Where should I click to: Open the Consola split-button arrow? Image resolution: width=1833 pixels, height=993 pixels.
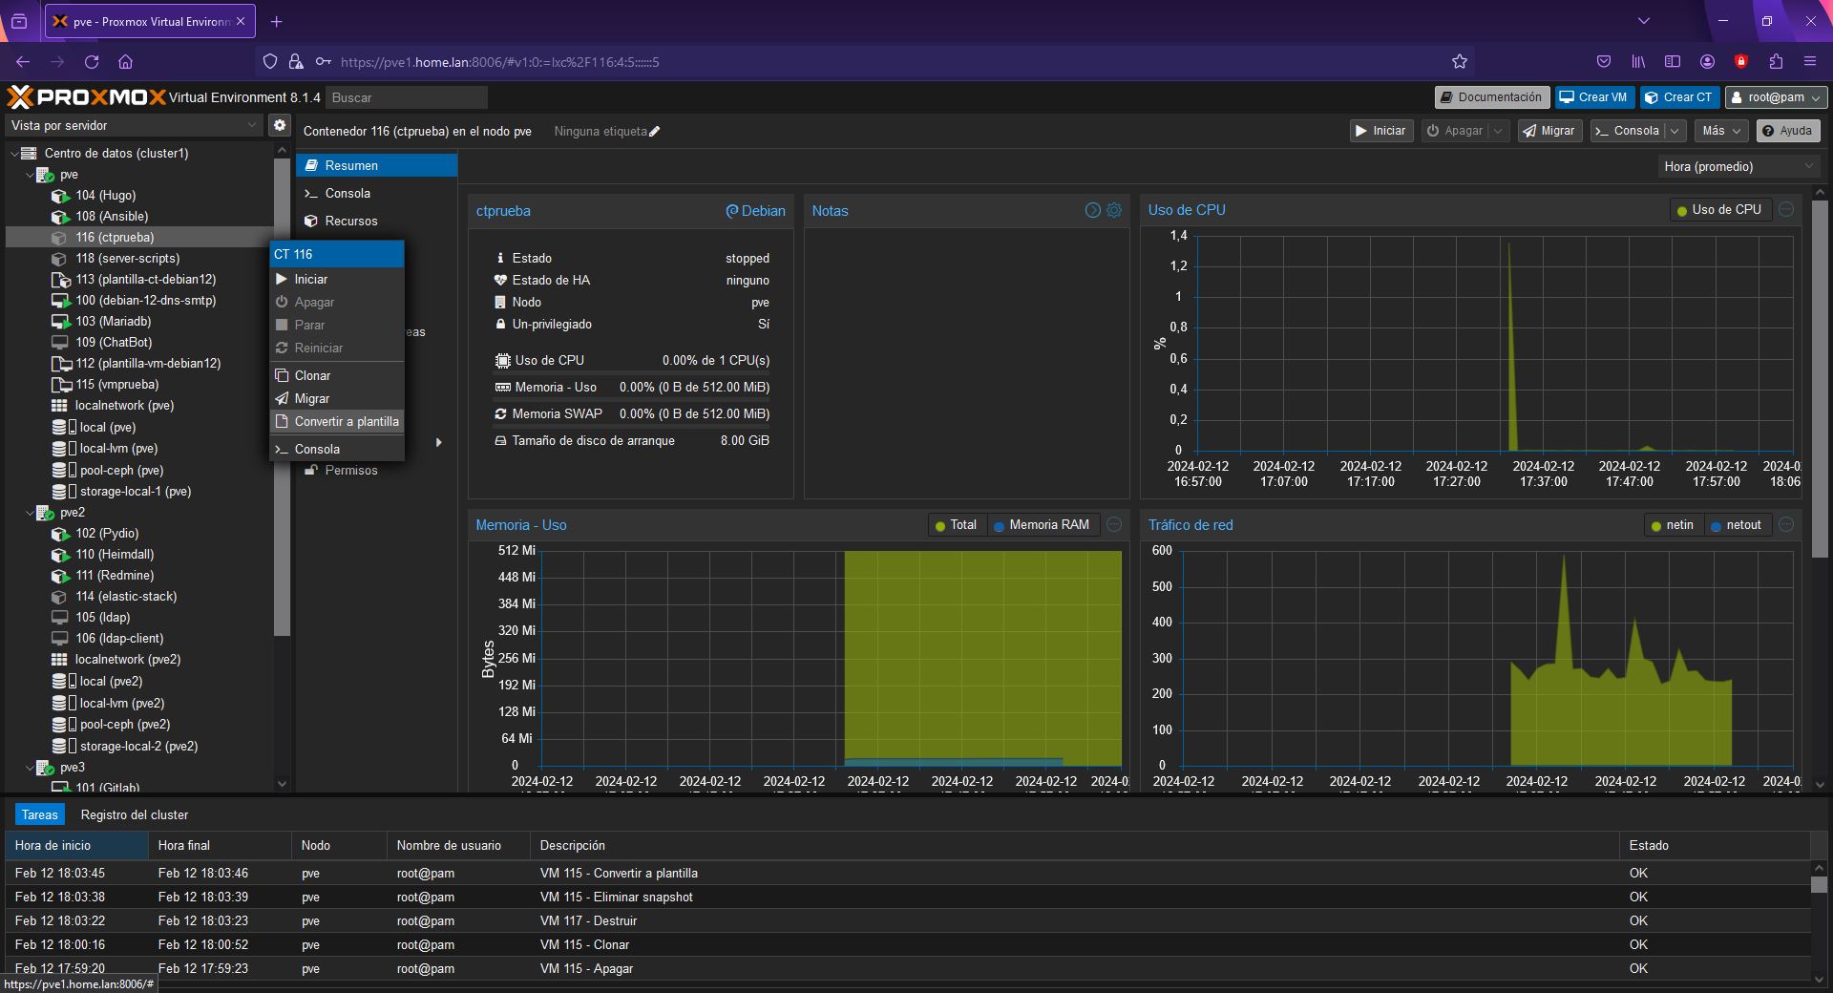pos(1675,131)
